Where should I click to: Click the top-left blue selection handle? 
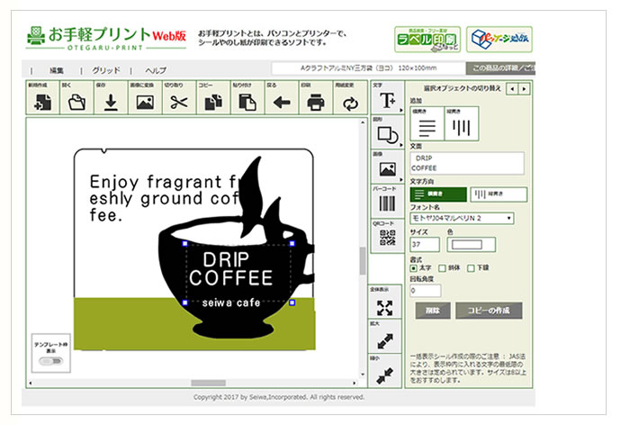tap(185, 243)
